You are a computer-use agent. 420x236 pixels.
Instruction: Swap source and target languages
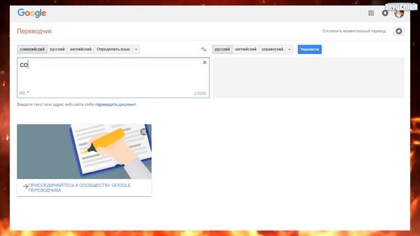pos(203,49)
